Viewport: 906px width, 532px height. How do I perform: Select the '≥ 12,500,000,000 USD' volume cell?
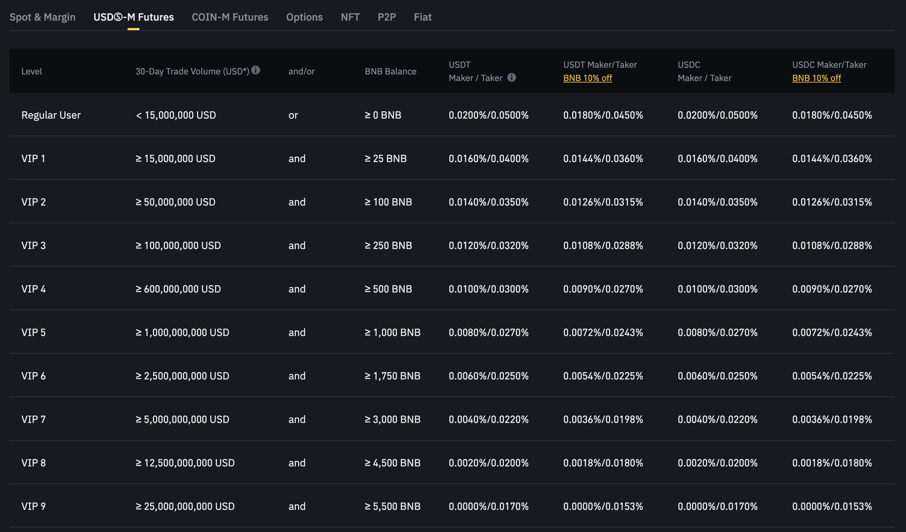185,463
